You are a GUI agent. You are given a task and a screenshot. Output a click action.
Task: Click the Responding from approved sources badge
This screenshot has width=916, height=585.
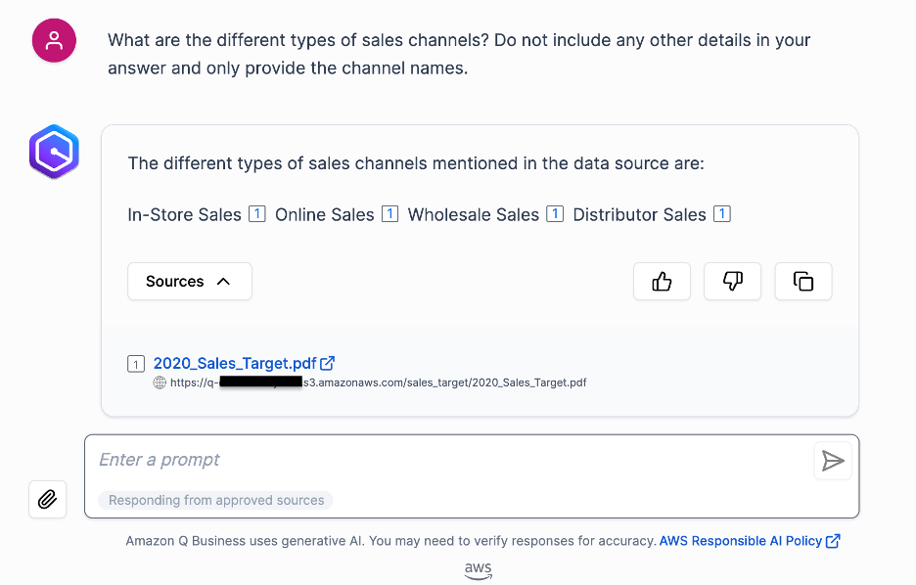tap(215, 500)
